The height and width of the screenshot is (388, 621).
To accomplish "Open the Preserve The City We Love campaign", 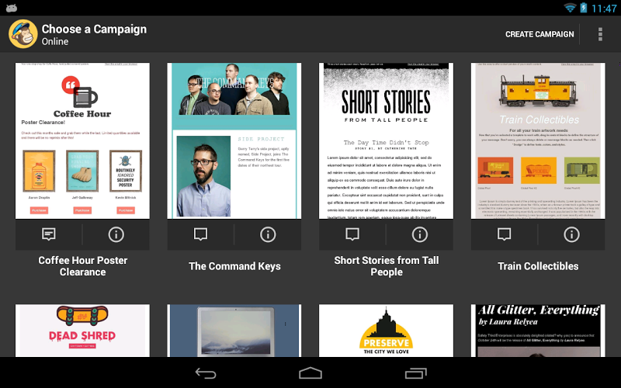I will click(386, 331).
